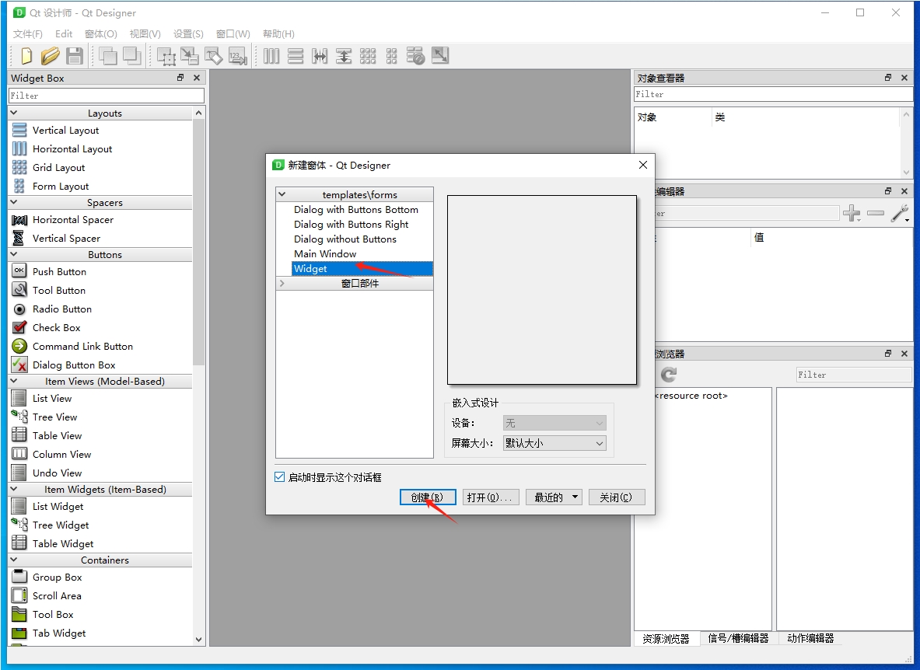Click the Adjust Size toolbar icon
920x670 pixels.
[x=440, y=56]
